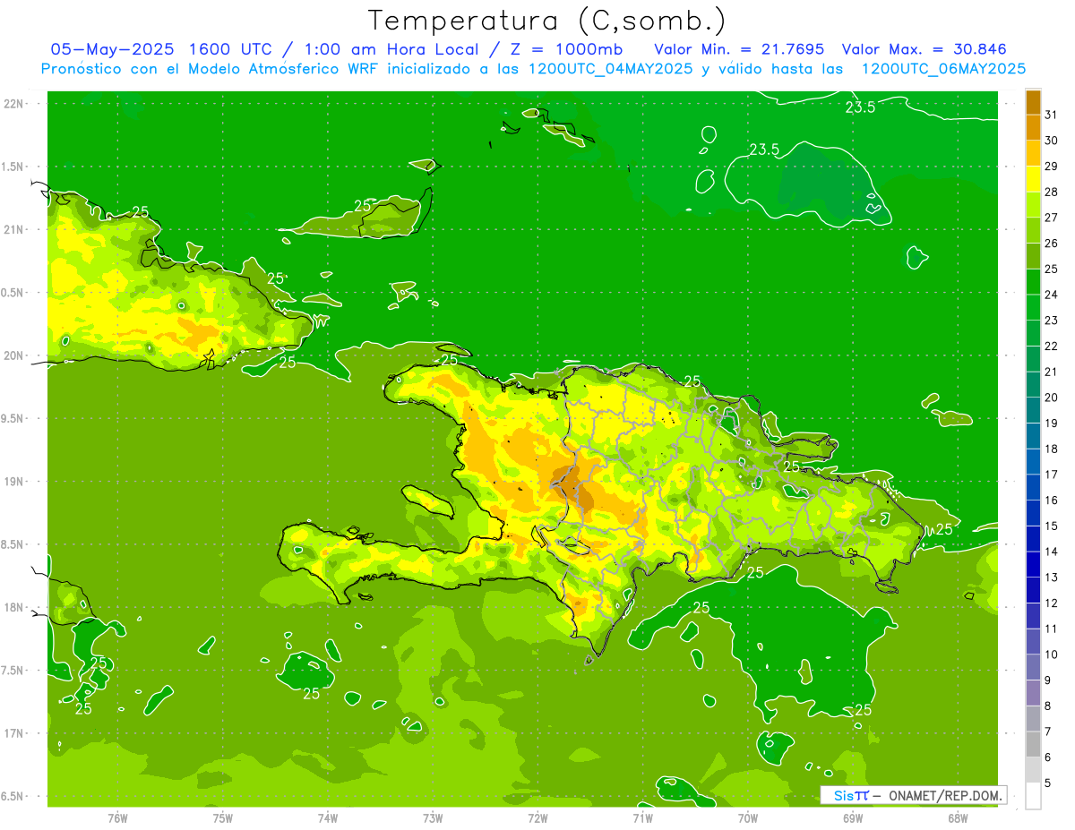This screenshot has width=1075, height=830.
Task: Click the 71W longitude axis label
Action: pyautogui.click(x=642, y=817)
